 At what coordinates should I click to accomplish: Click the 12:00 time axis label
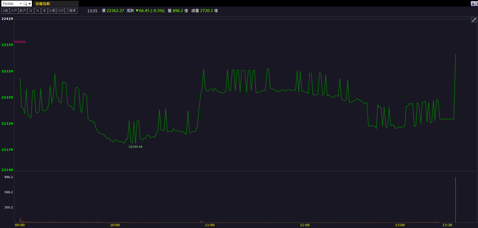click(305, 225)
